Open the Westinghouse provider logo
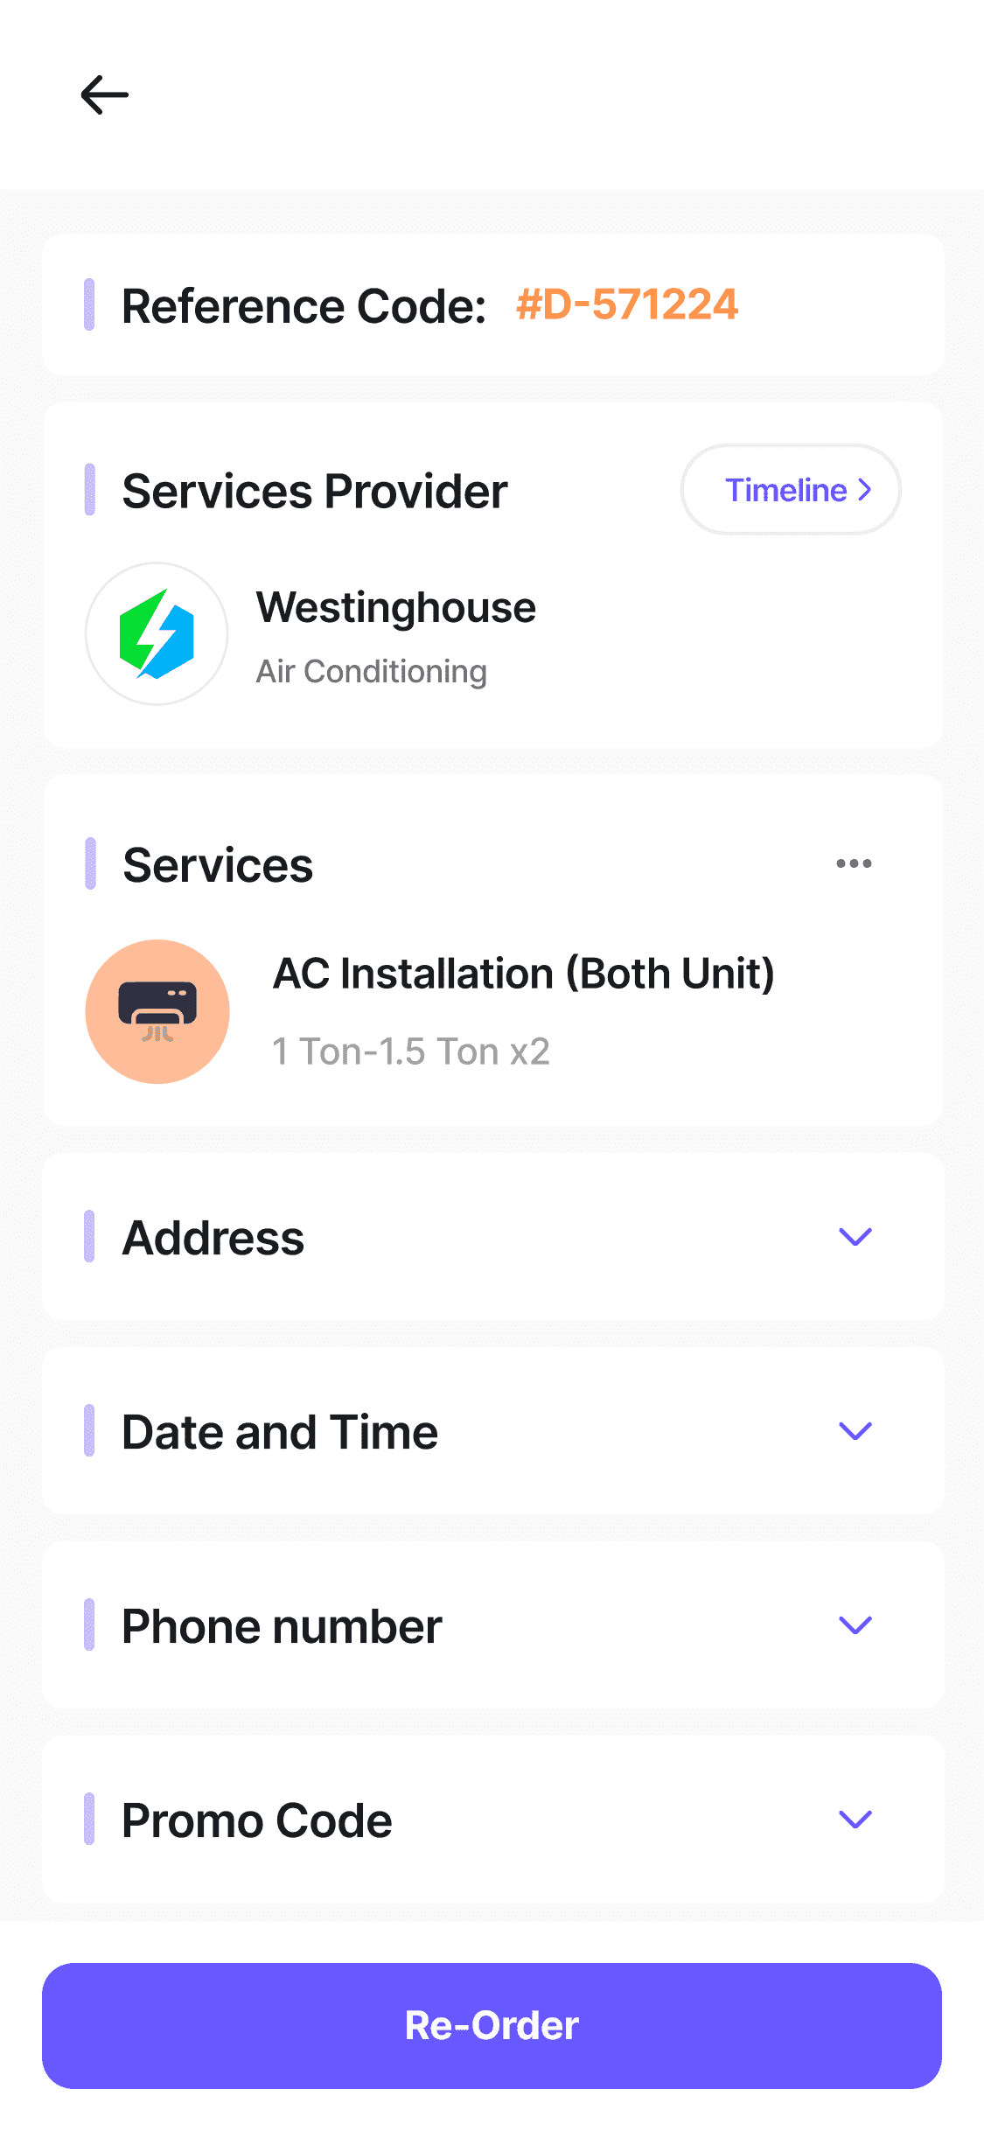This screenshot has height=2131, width=984. (x=157, y=633)
